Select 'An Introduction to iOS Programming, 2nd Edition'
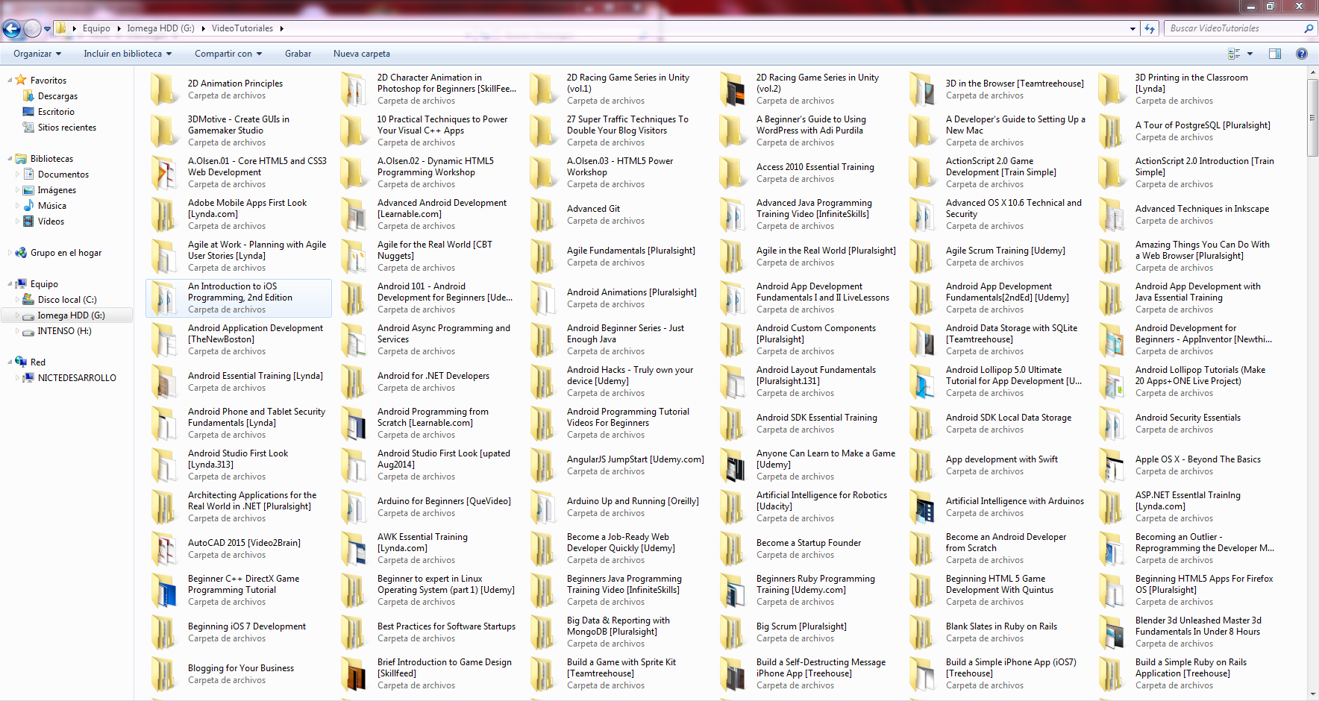The height and width of the screenshot is (701, 1319). click(x=239, y=298)
